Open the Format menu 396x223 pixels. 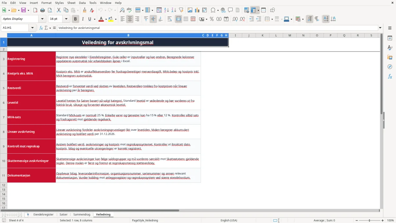pyautogui.click(x=46, y=3)
